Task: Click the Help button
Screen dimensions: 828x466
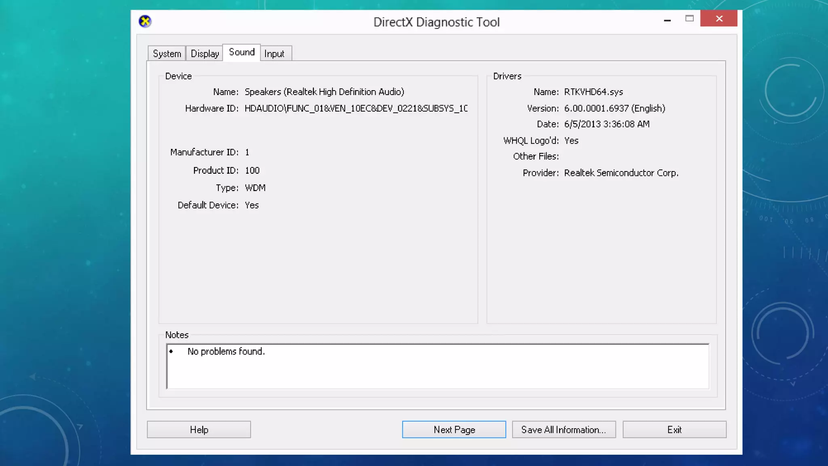Action: pyautogui.click(x=199, y=430)
